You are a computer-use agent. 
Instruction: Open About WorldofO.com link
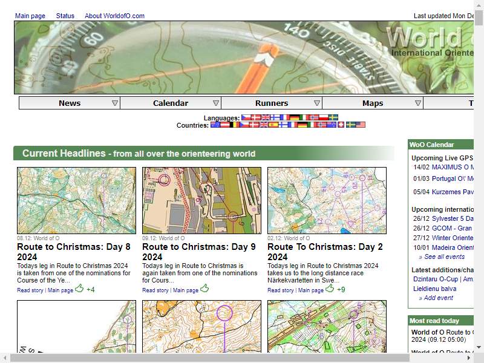114,16
